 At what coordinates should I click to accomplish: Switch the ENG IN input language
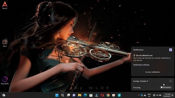(149, 95)
